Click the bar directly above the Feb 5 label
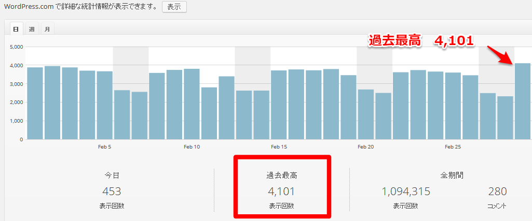 [104, 106]
